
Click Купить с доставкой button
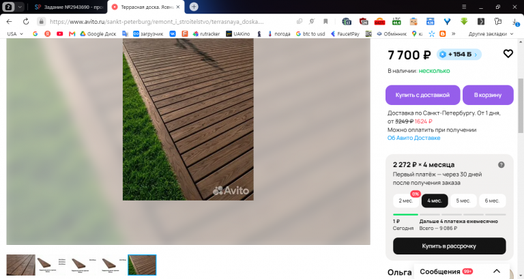(x=423, y=95)
